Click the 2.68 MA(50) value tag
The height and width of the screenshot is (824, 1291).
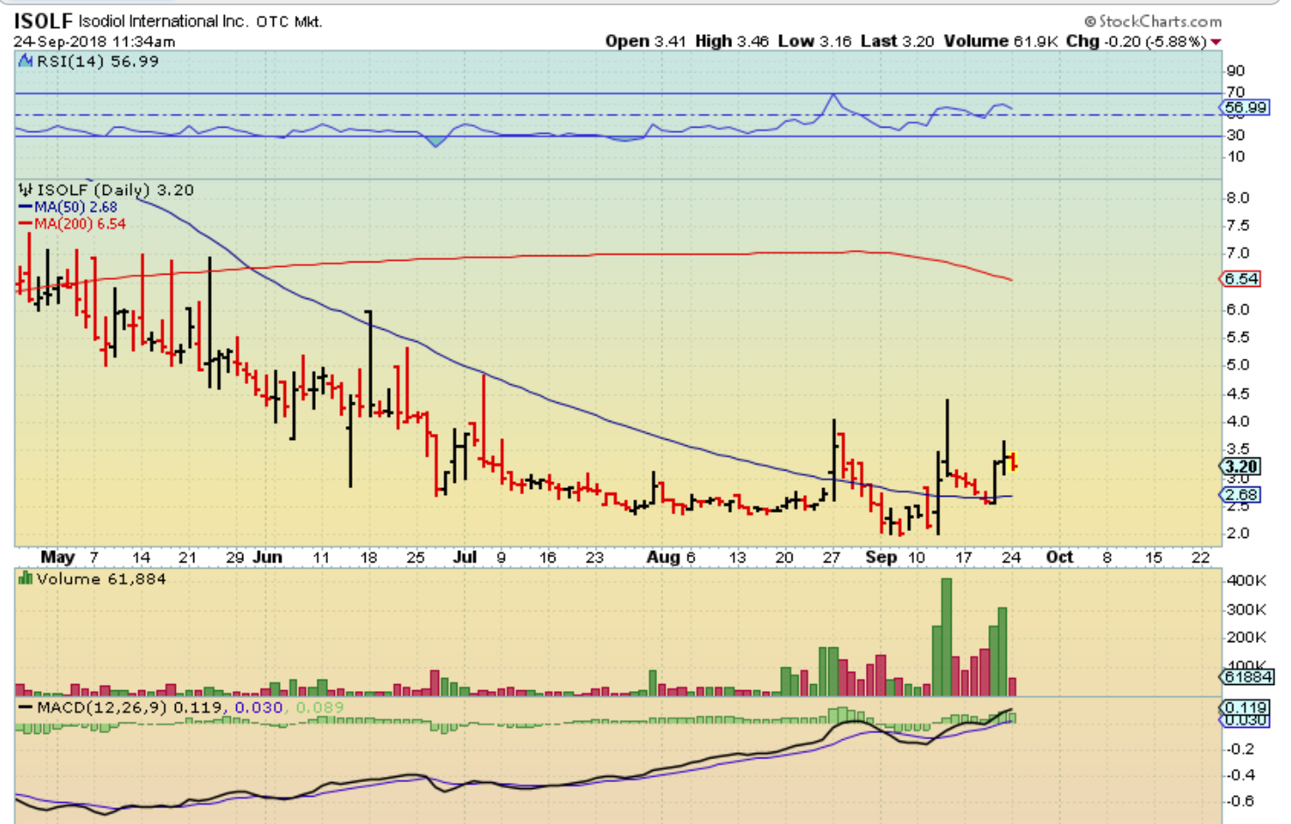1240,495
